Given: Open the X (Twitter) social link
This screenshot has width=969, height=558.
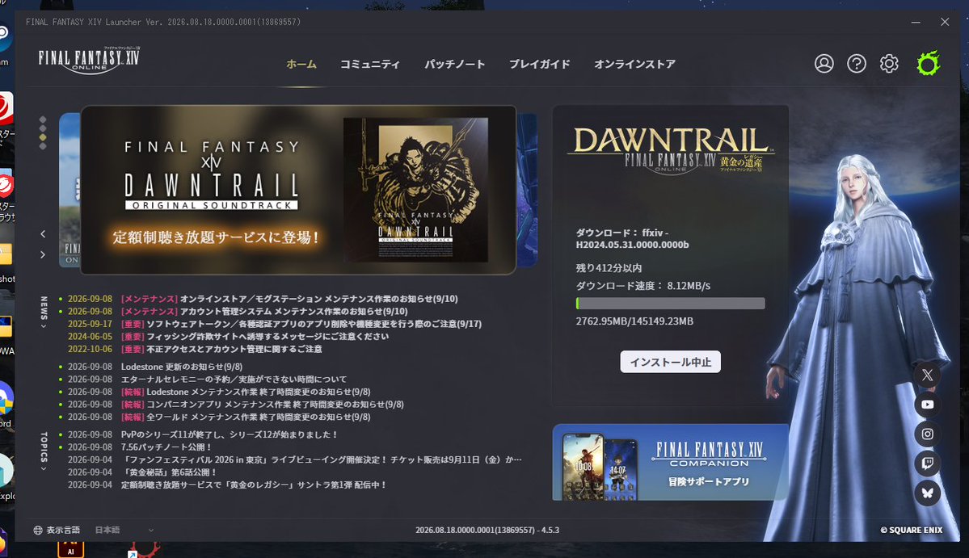Looking at the screenshot, I should click(928, 375).
